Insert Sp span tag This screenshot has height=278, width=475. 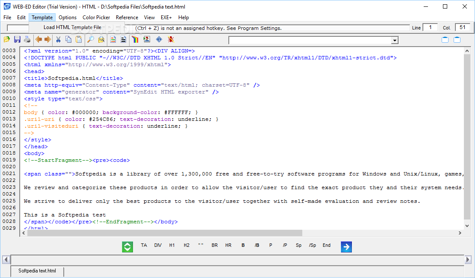point(299,245)
